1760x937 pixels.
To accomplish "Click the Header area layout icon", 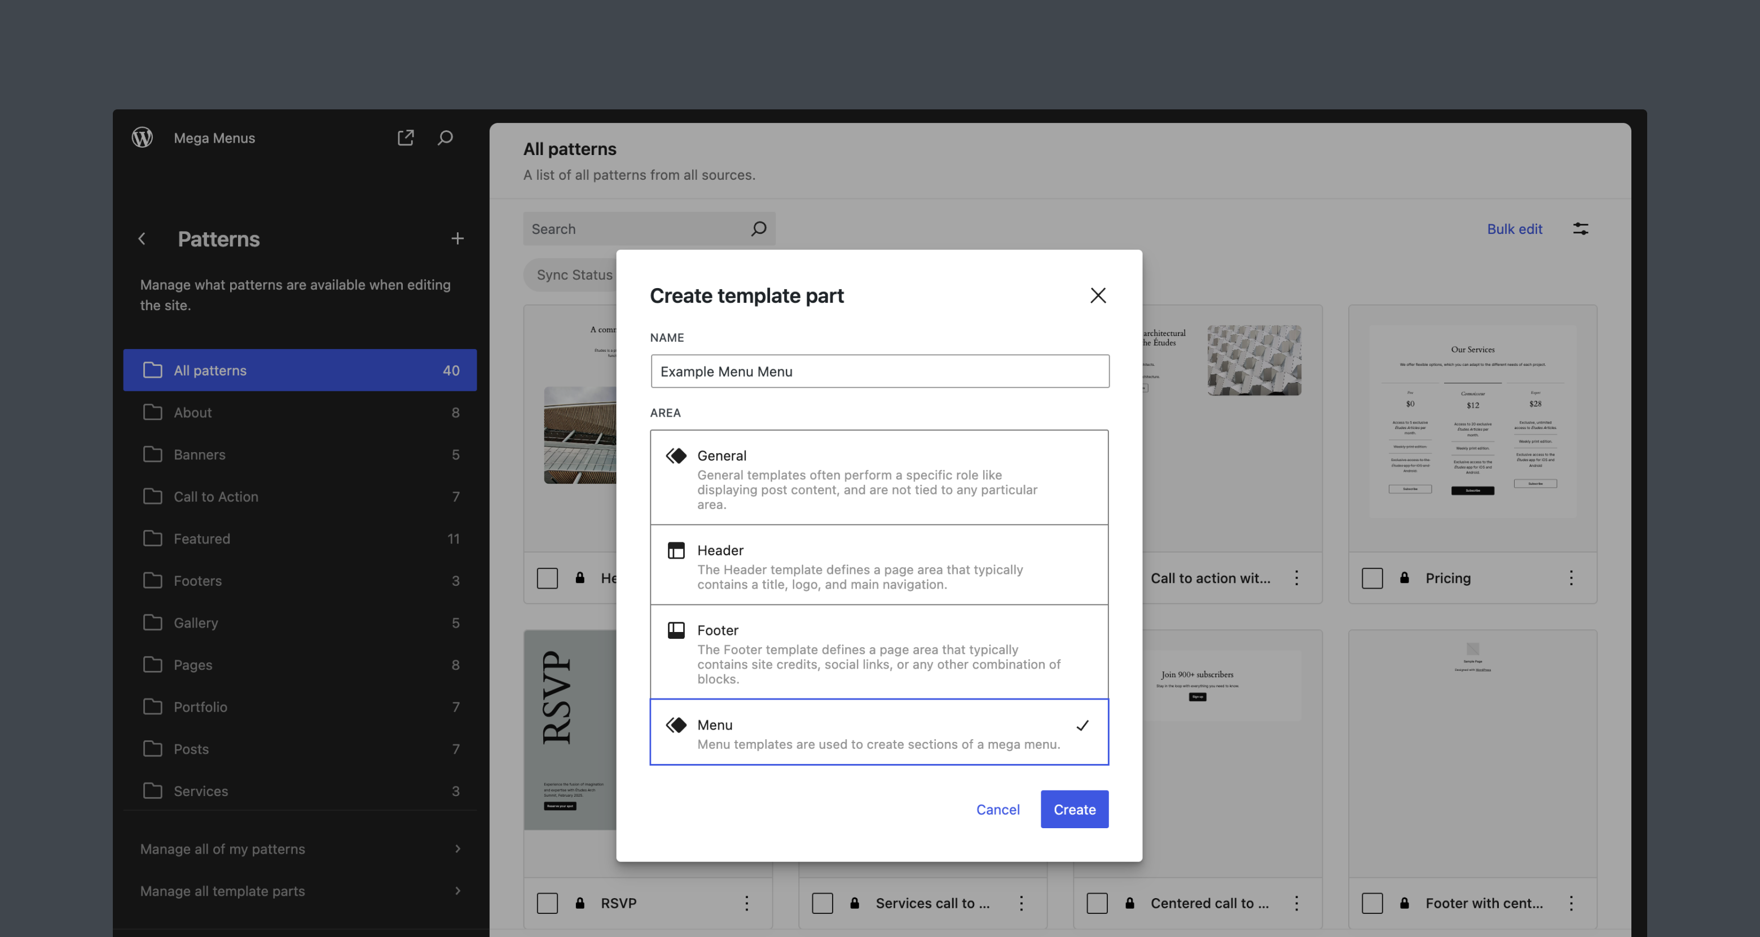I will pos(676,550).
